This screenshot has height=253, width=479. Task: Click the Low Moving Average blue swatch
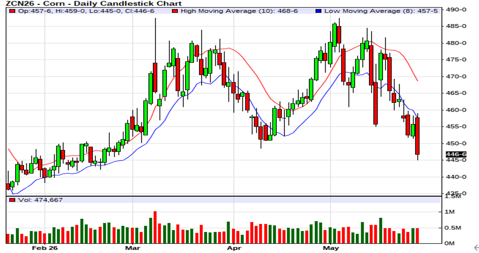(318, 11)
